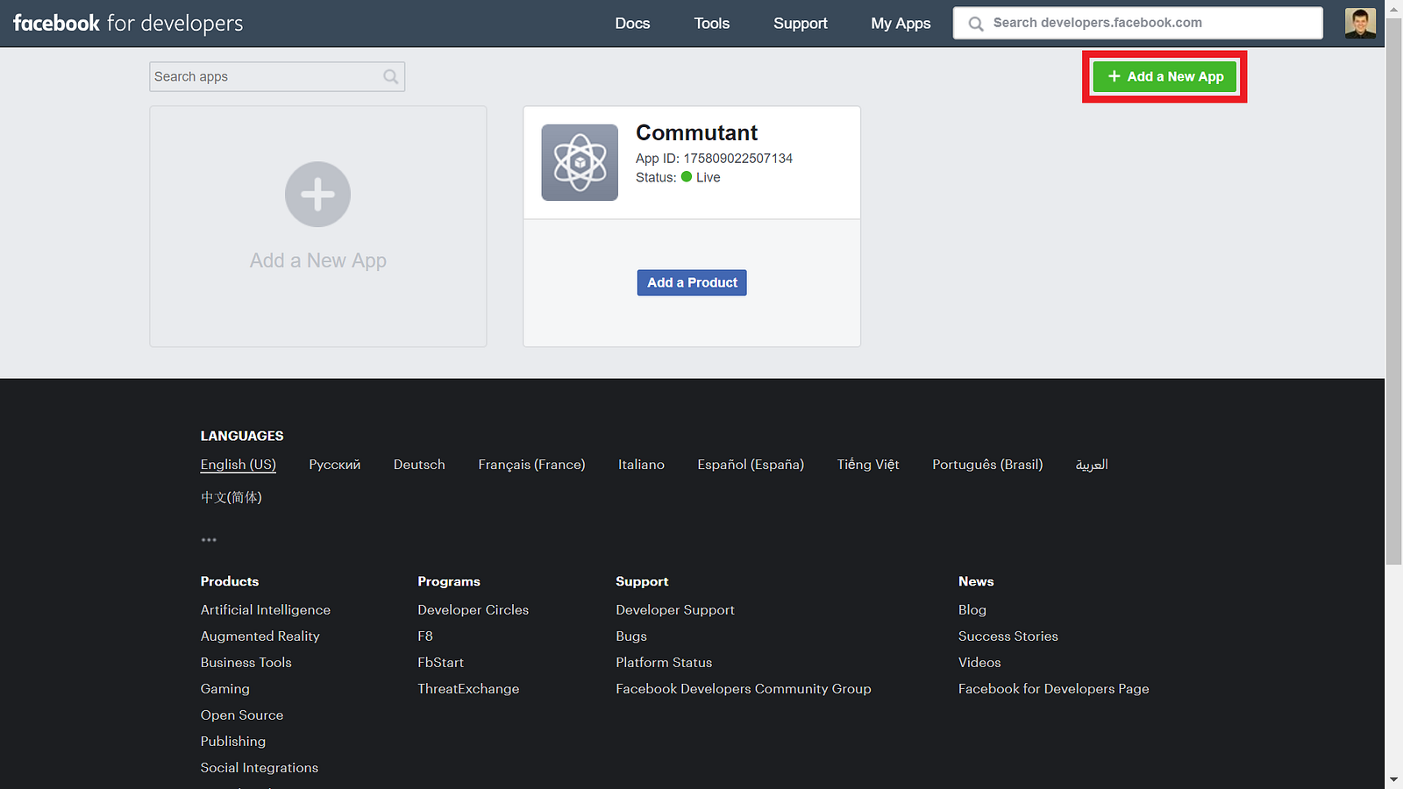Open the My Apps menu
Image resolution: width=1403 pixels, height=789 pixels.
tap(901, 24)
